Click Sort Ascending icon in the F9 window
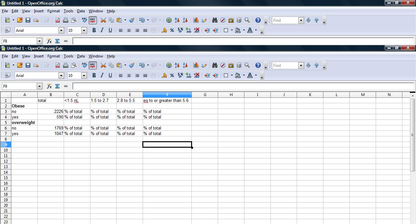Image resolution: width=416 pixels, height=224 pixels. pyautogui.click(x=177, y=65)
